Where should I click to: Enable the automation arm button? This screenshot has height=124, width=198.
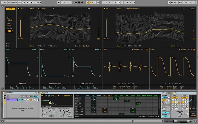(90, 2)
